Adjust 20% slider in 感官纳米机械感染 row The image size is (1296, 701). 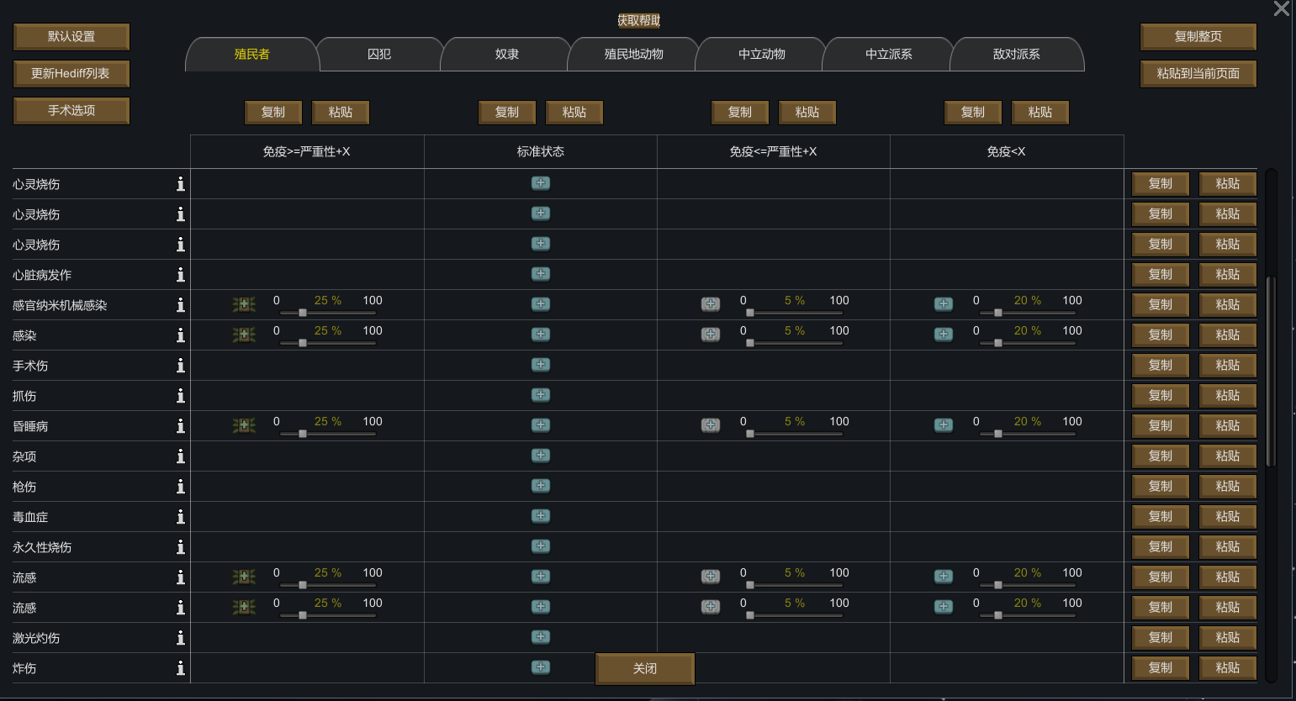(x=1028, y=313)
